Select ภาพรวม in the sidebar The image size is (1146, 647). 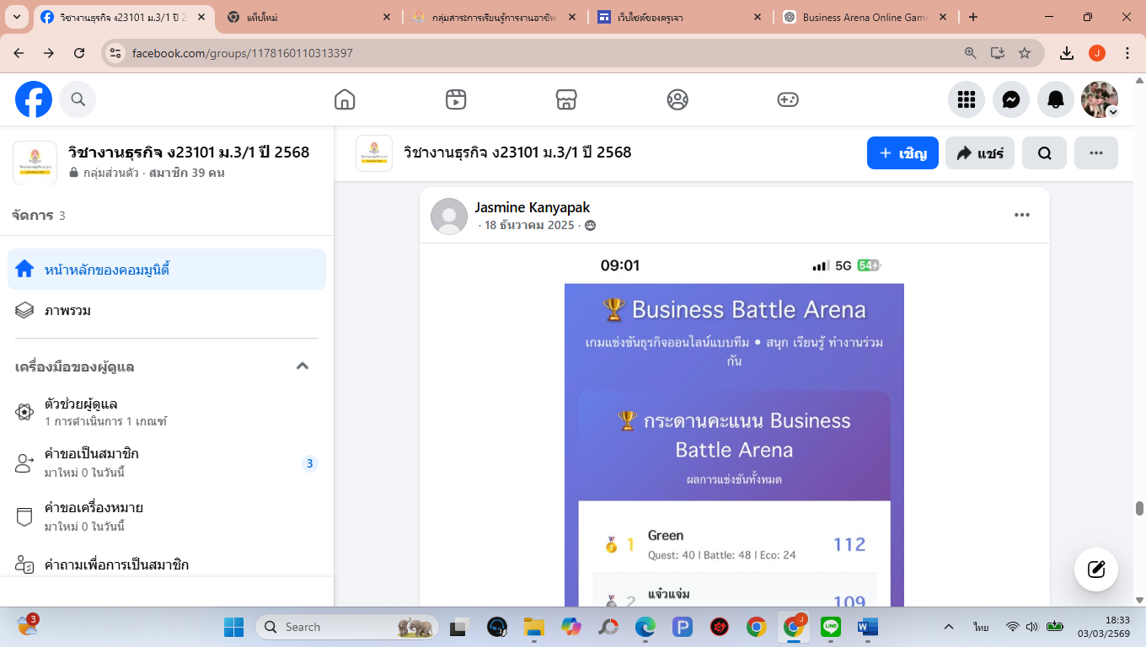click(x=67, y=311)
